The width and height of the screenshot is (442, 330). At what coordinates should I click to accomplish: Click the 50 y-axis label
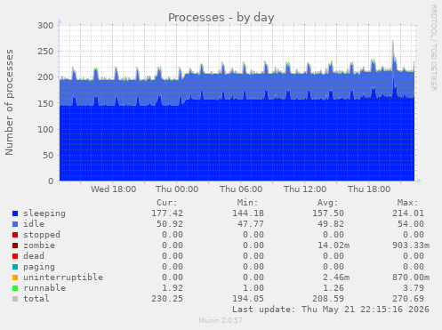pos(48,155)
